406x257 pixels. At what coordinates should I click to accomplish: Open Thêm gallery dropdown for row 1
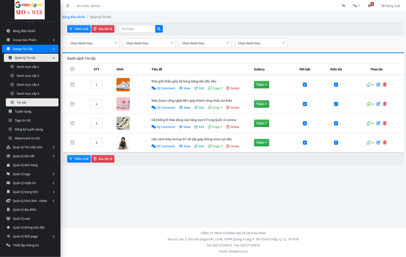262,85
